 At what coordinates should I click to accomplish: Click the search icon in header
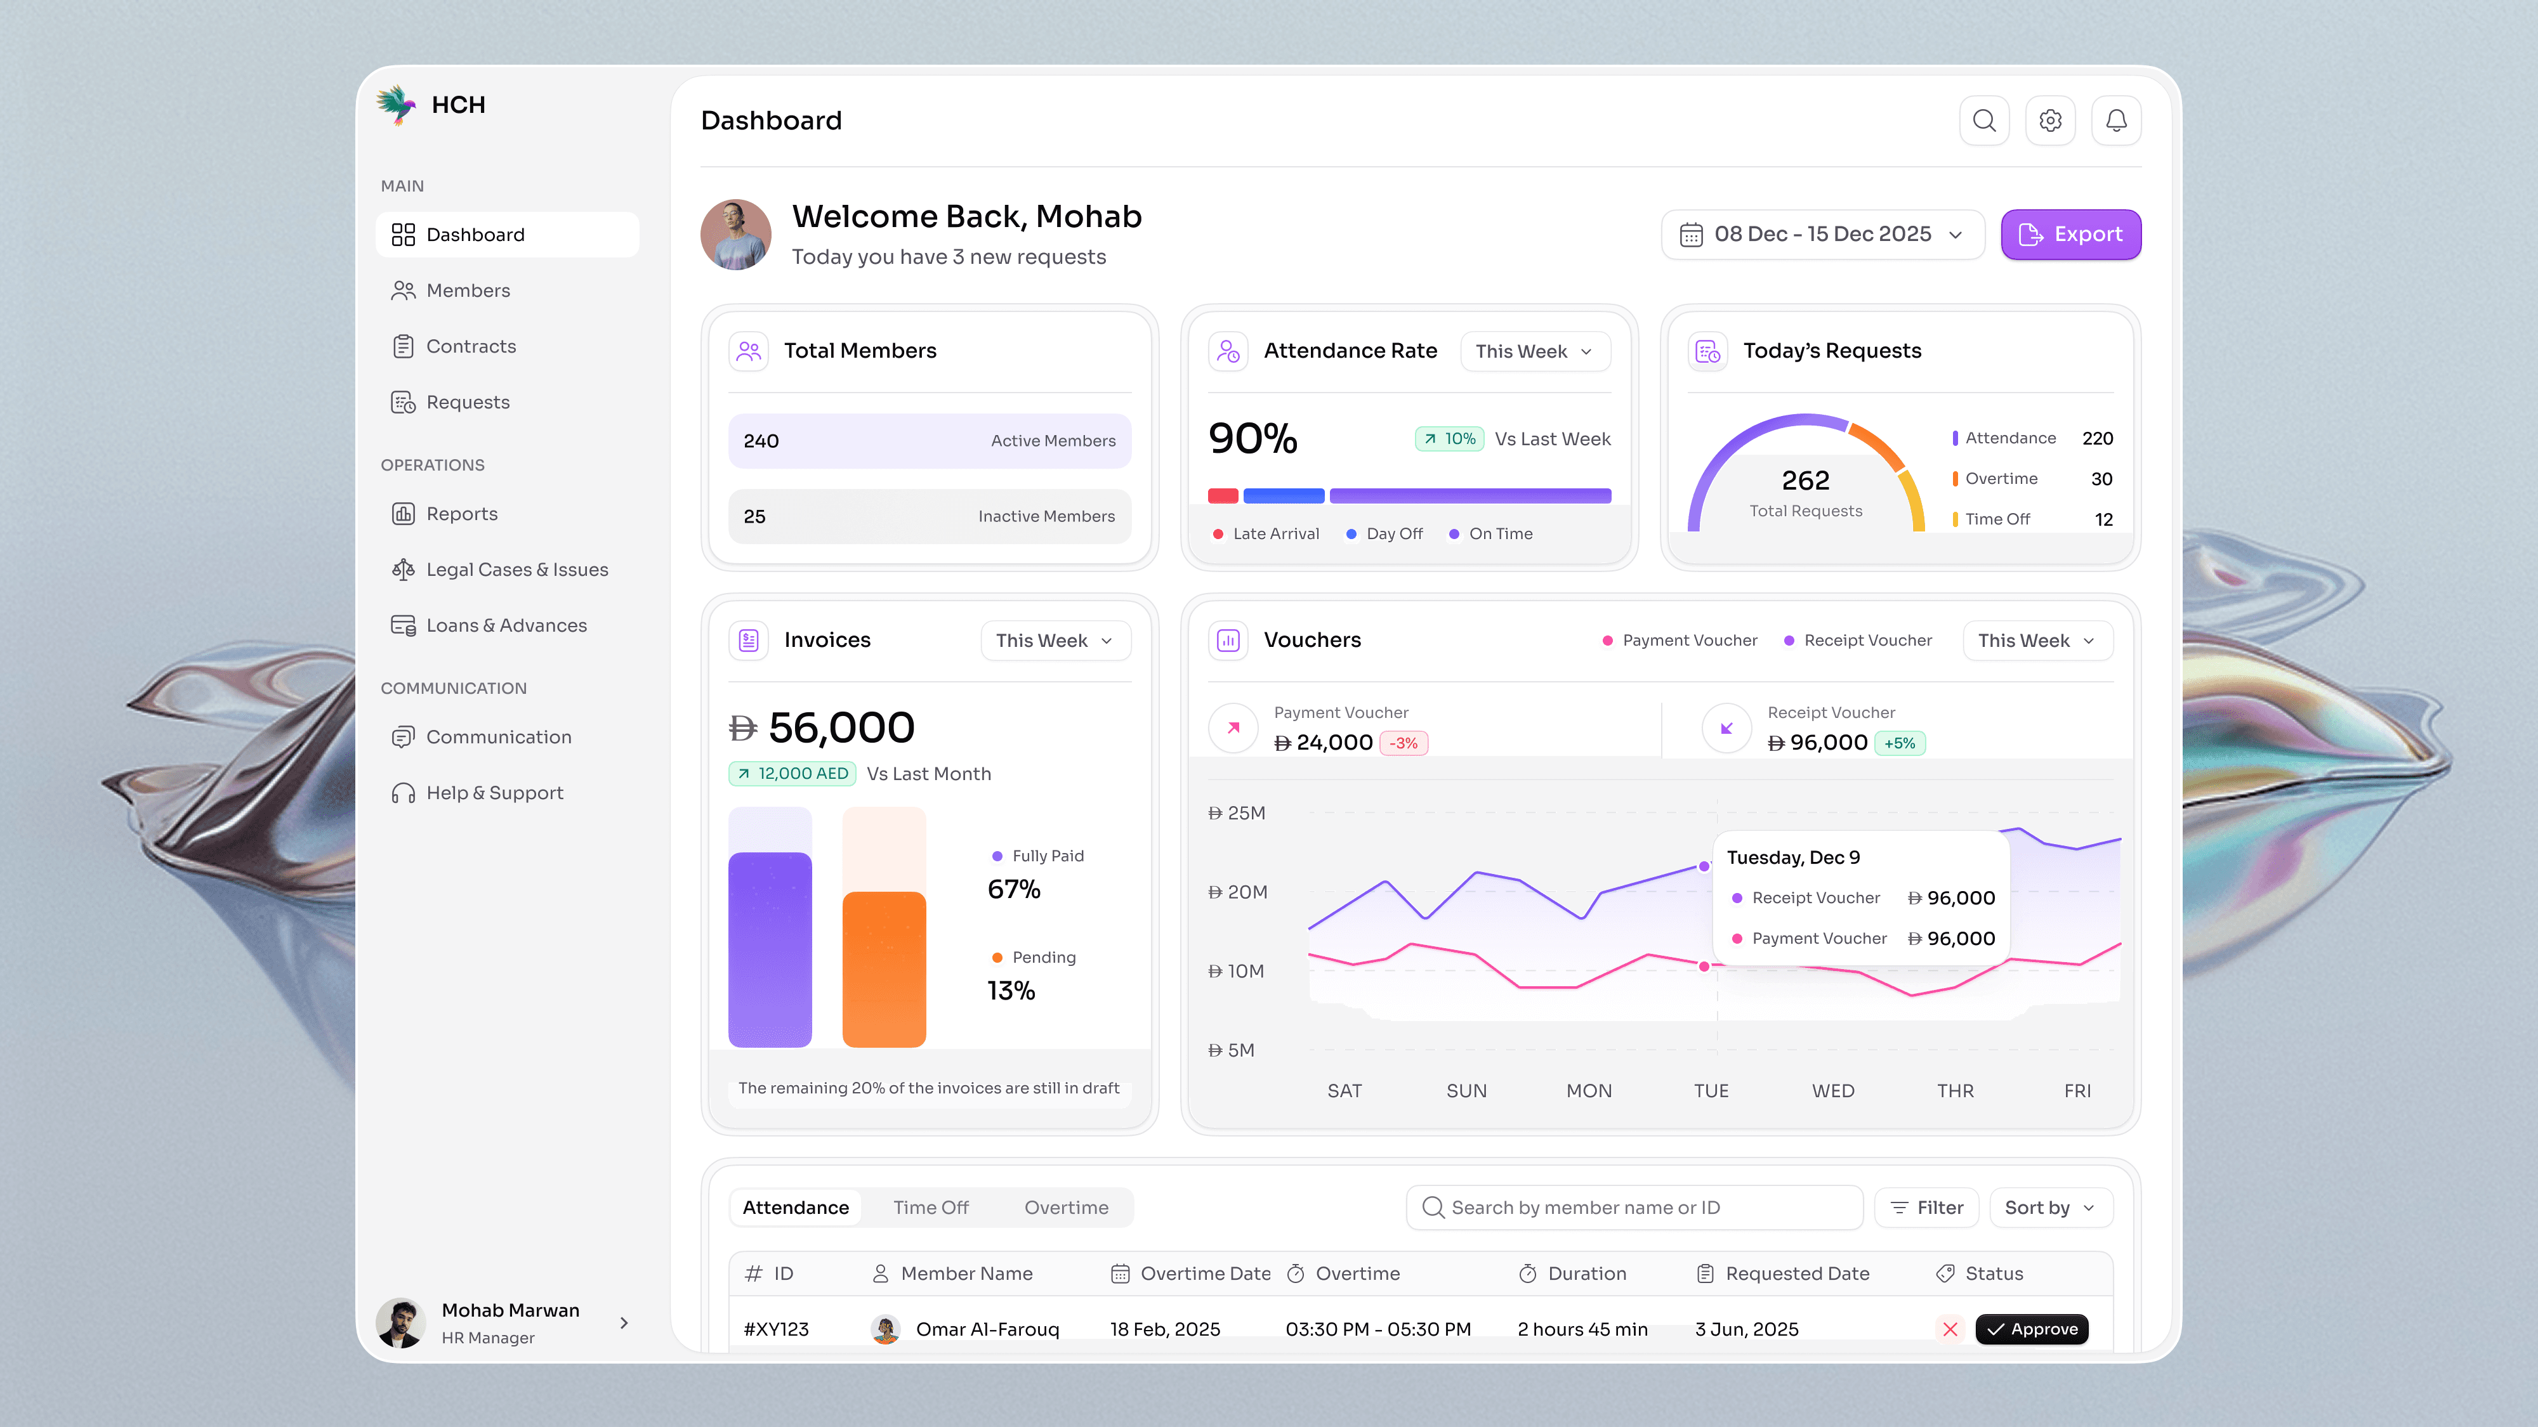1984,120
